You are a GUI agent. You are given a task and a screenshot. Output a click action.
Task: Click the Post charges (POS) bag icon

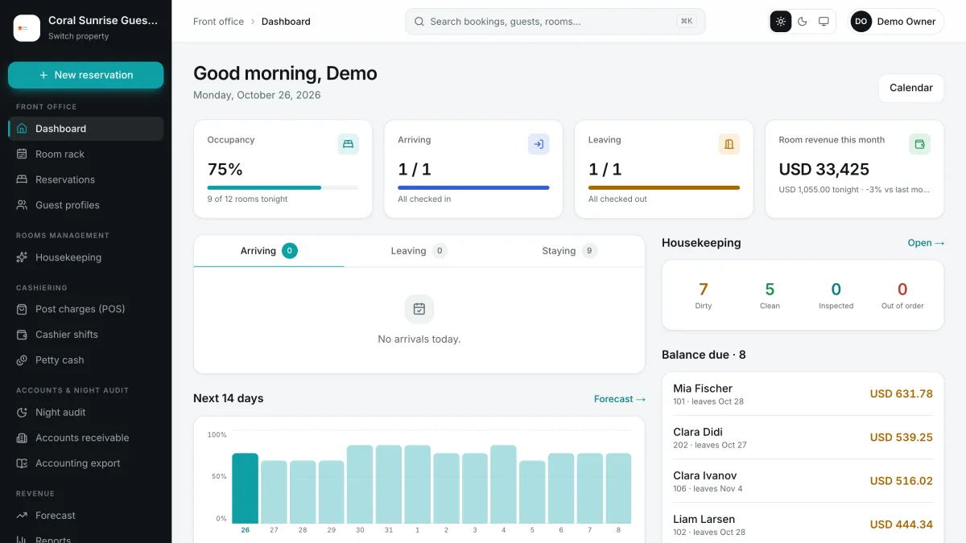pyautogui.click(x=22, y=309)
